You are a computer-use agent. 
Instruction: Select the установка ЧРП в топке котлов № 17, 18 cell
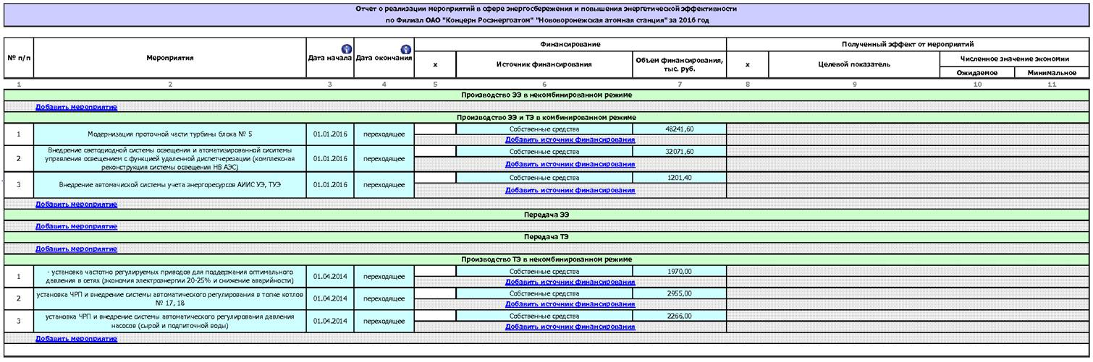(x=170, y=298)
